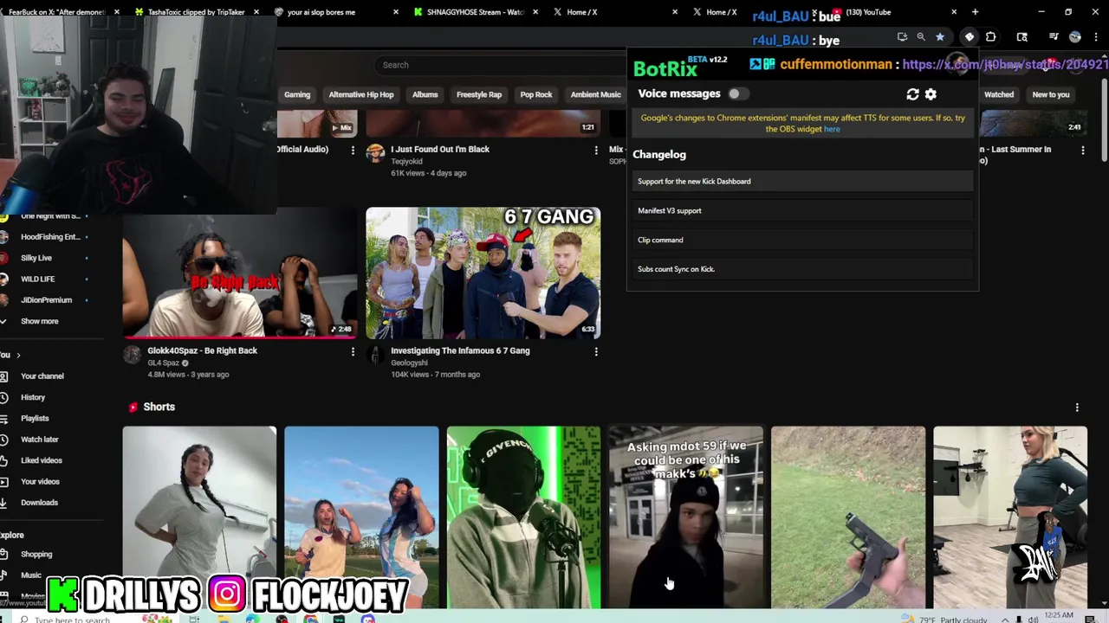Play 'Investigating The Infamous 6 7 Gang' thumbnail

(483, 273)
